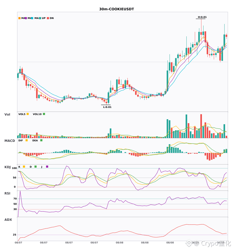
Task: Click the VOL10 legend text
Action: pos(37,114)
